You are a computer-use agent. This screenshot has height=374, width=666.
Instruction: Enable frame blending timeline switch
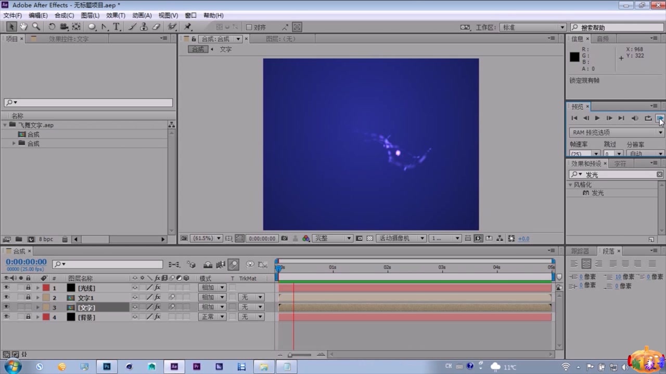[221, 264]
